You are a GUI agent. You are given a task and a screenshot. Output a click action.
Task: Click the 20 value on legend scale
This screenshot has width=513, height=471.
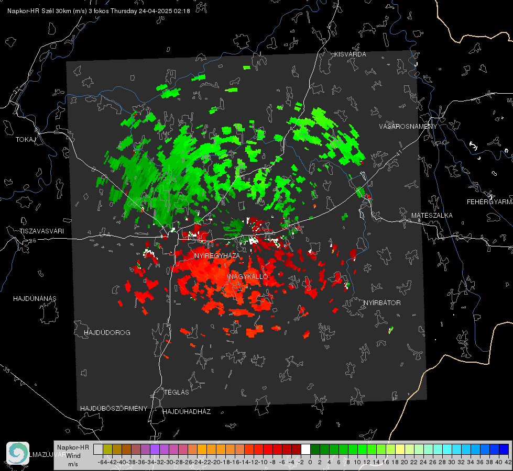click(405, 462)
